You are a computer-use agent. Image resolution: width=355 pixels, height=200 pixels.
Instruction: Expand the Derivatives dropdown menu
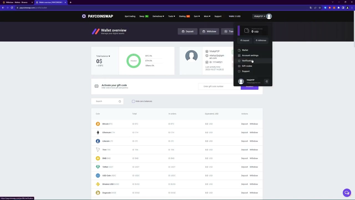click(158, 16)
